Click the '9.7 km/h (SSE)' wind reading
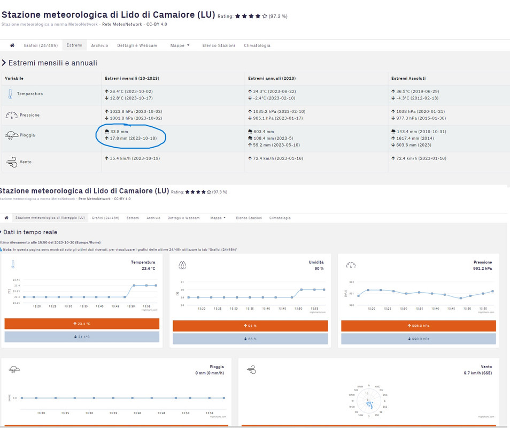The height and width of the screenshot is (428, 510). pyautogui.click(x=478, y=373)
